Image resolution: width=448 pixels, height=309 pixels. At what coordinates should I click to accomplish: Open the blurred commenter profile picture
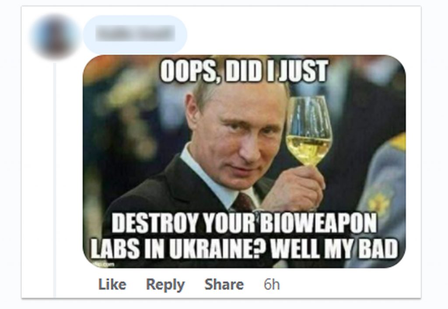click(x=54, y=37)
